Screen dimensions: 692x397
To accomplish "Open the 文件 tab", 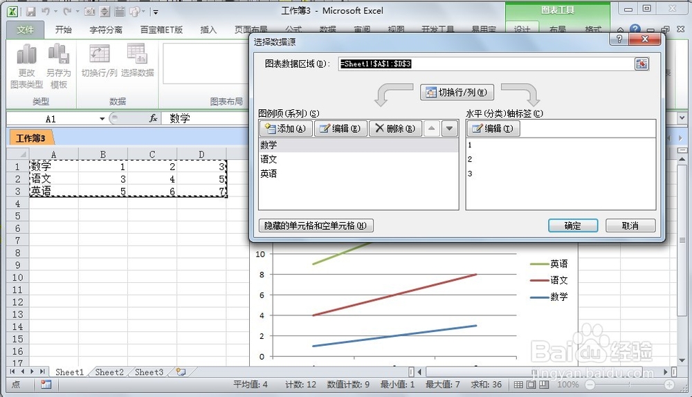I will click(25, 30).
